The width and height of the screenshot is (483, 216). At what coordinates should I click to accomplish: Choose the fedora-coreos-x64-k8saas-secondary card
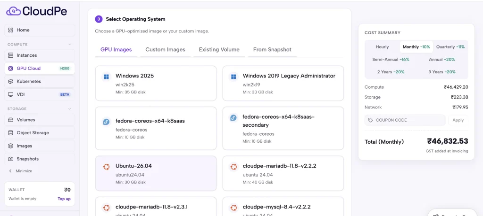coord(283,128)
